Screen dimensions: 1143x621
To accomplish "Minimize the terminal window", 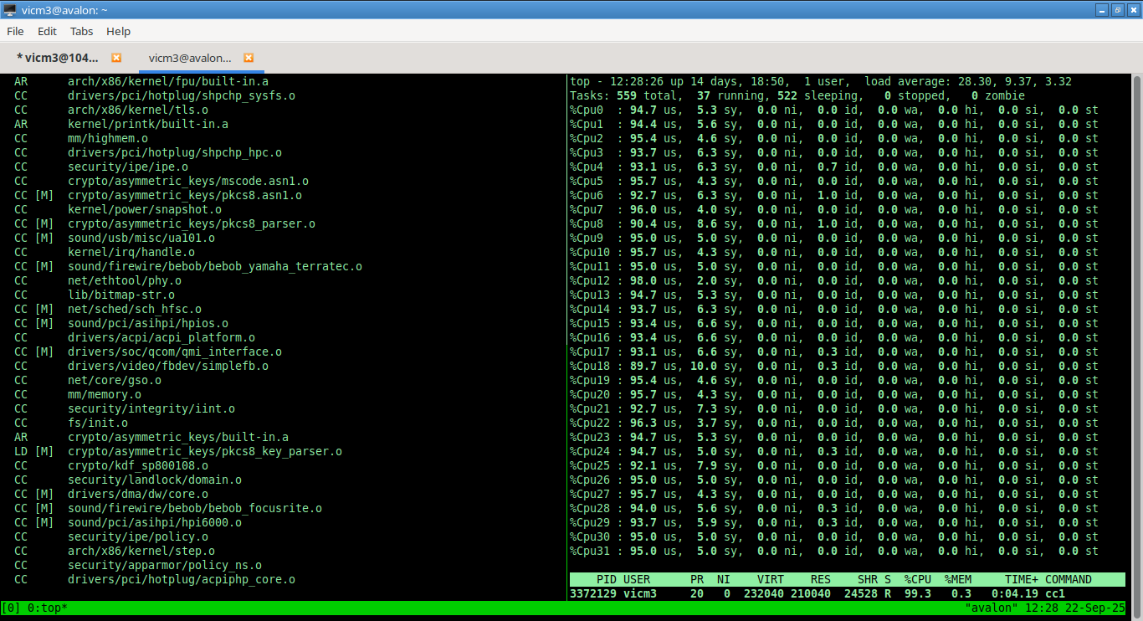I will click(x=1101, y=9).
